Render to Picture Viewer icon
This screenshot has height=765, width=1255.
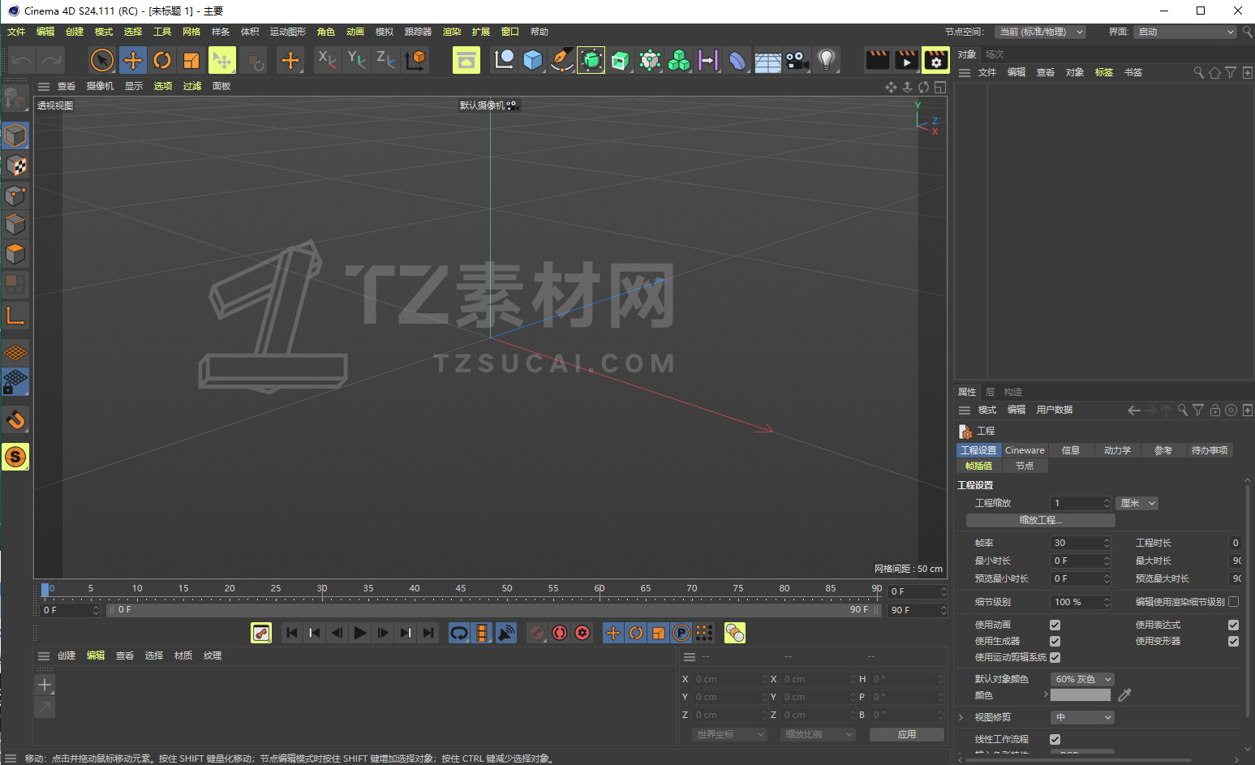[907, 60]
